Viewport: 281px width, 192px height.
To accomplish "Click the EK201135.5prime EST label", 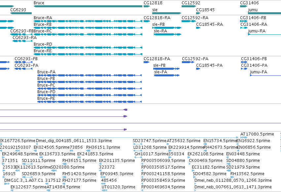I will [117, 161].
